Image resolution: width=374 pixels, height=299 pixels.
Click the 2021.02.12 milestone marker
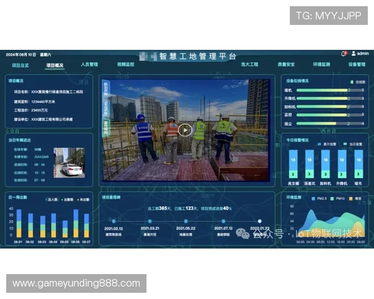(113, 221)
